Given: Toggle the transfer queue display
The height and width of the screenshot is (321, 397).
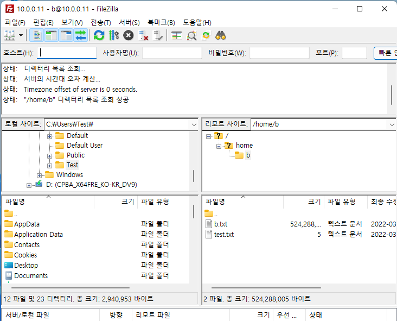Looking at the screenshot, I should coord(81,35).
